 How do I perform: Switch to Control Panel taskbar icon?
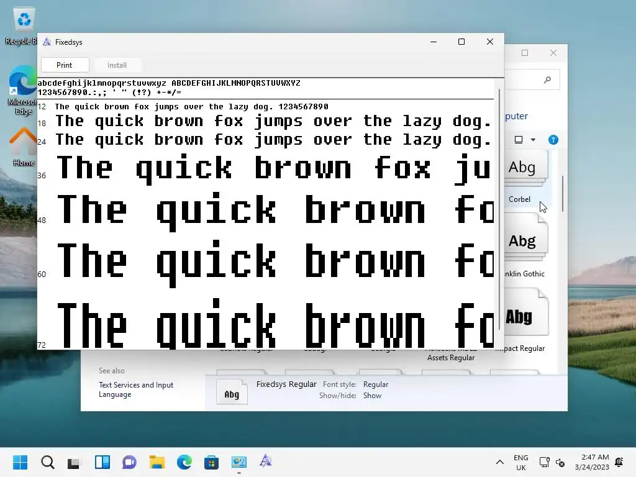coord(239,462)
